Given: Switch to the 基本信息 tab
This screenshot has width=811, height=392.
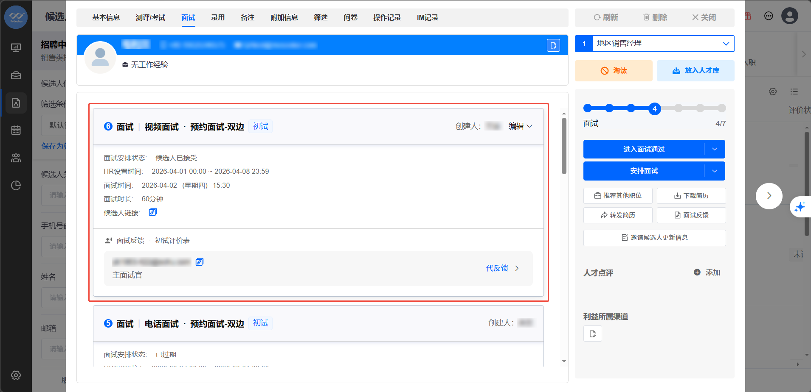Looking at the screenshot, I should pos(106,17).
